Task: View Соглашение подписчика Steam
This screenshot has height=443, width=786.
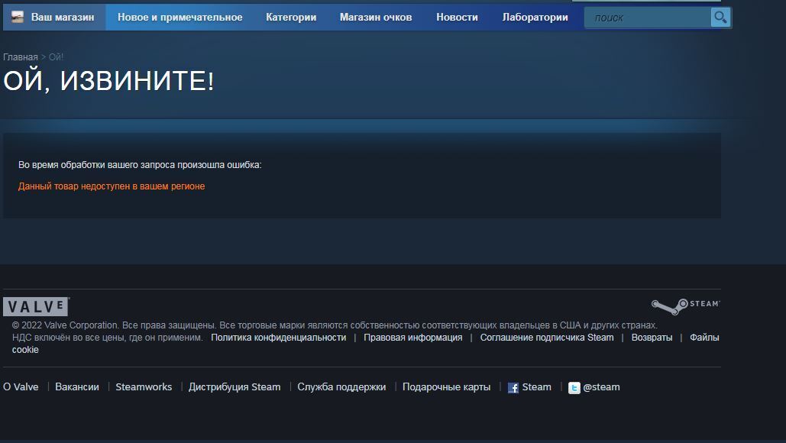Action: tap(546, 338)
